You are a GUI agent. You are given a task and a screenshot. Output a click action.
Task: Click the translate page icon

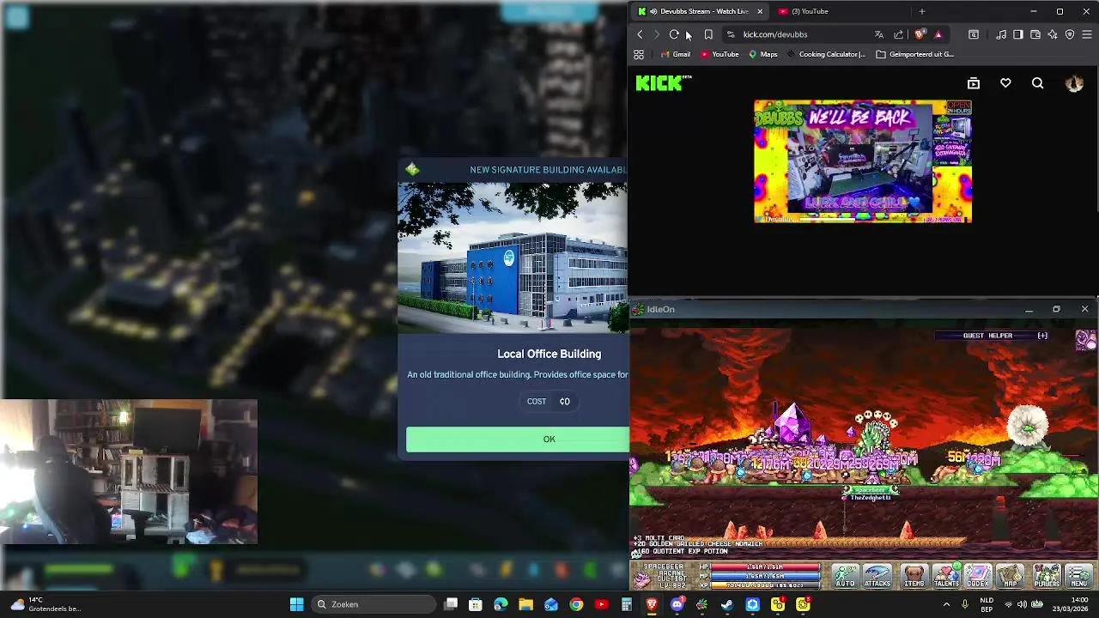click(878, 34)
